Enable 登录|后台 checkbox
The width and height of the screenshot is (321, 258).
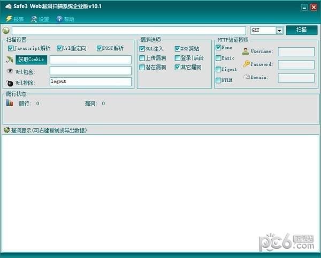[177, 58]
